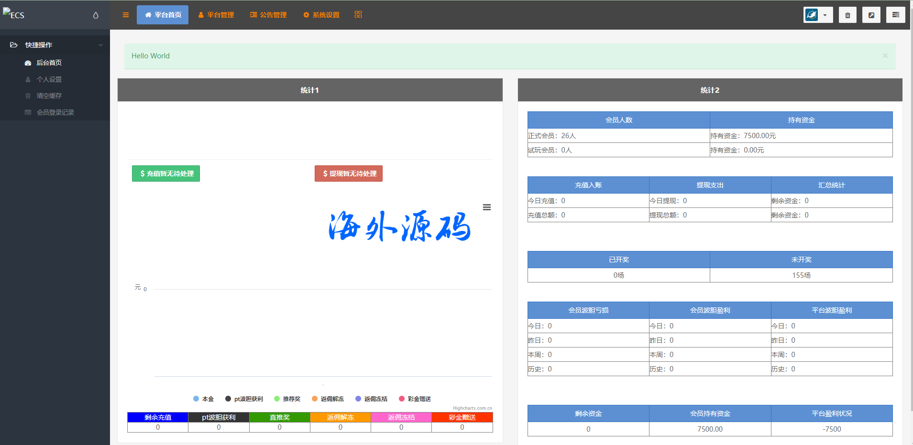Image resolution: width=913 pixels, height=445 pixels.
Task: Toggle the sidebar hamburger icon
Action: (x=126, y=15)
